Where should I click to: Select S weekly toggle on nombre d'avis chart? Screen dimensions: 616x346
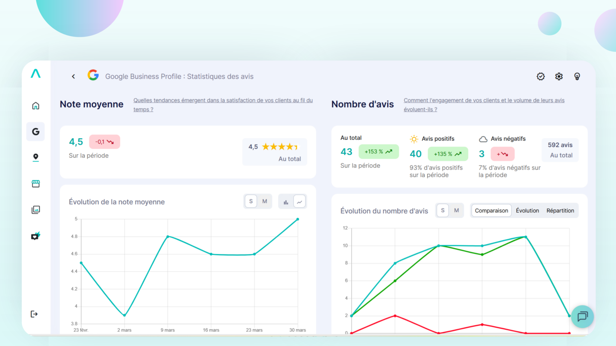443,211
